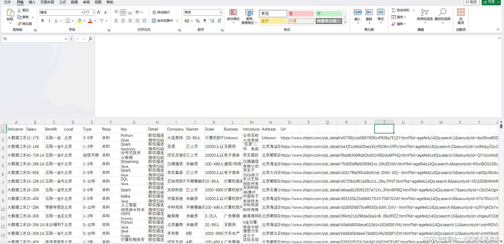Viewport: 504px width, 244px height.
Task: Apply percent style number format
Action: (x=198, y=21)
